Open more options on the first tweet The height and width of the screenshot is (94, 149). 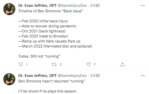click(x=143, y=6)
